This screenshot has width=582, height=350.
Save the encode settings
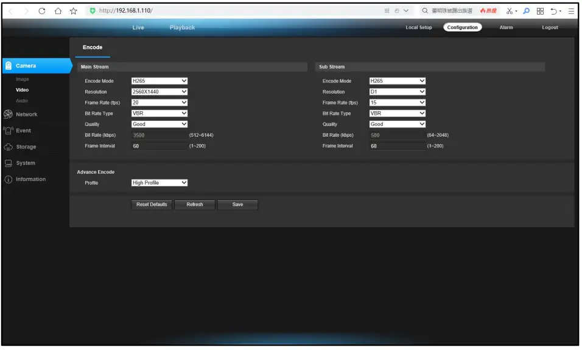pos(237,204)
